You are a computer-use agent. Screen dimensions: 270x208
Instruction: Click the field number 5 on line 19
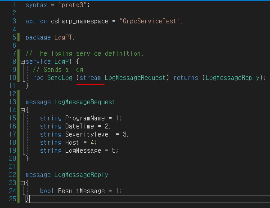click(114, 150)
